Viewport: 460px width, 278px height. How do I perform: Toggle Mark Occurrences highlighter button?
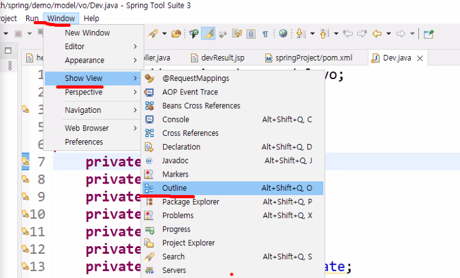tap(208, 34)
